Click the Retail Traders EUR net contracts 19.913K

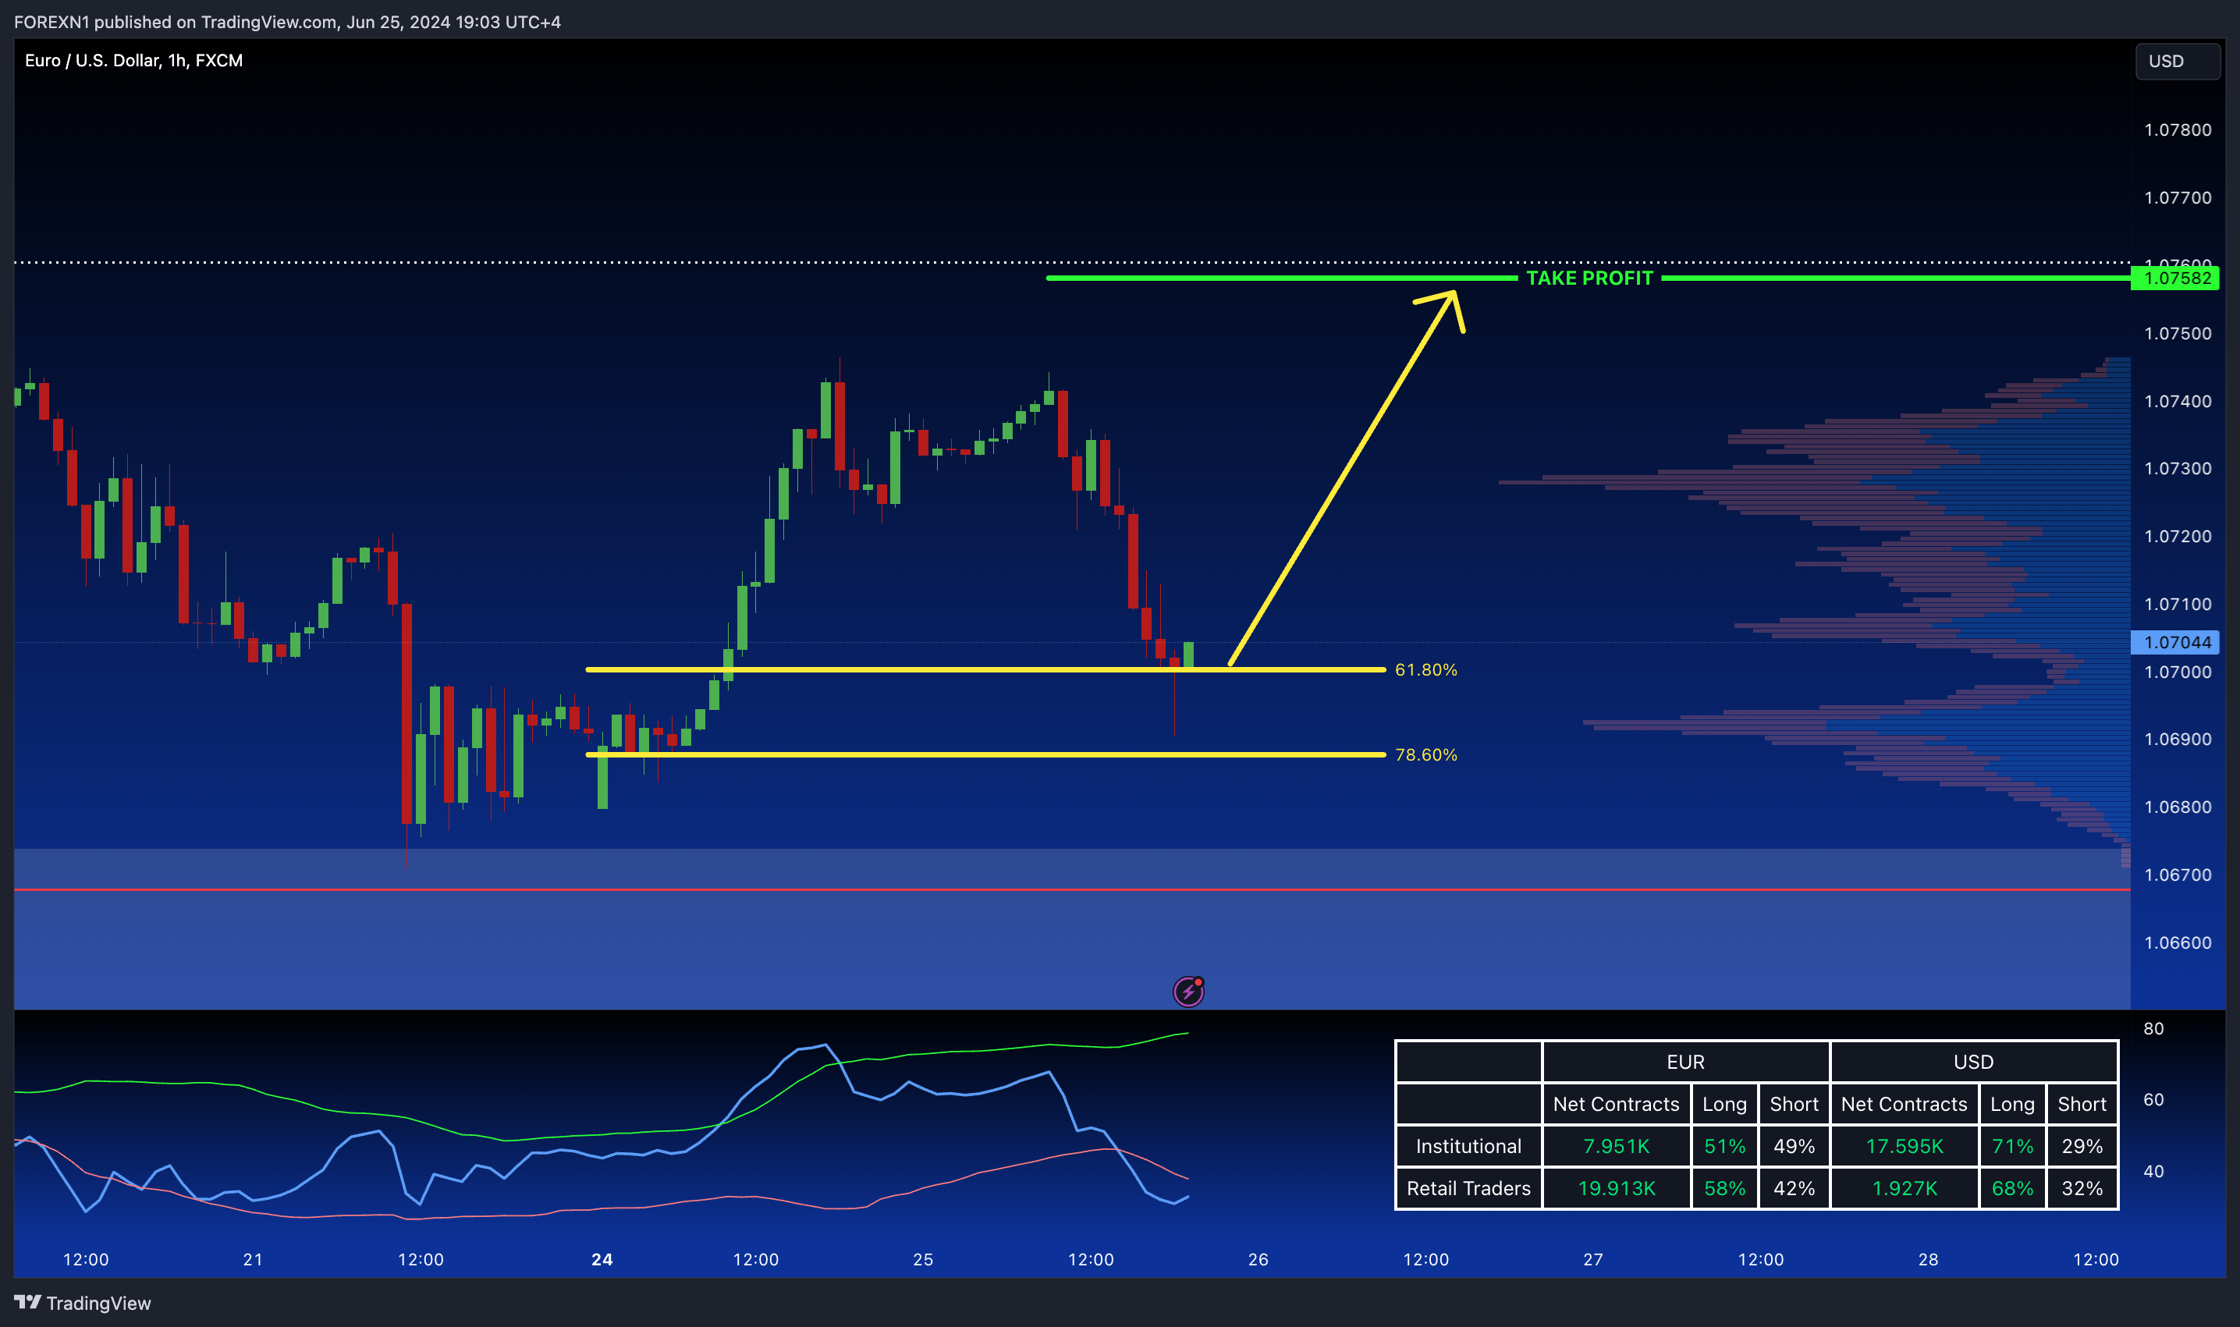click(x=1616, y=1188)
